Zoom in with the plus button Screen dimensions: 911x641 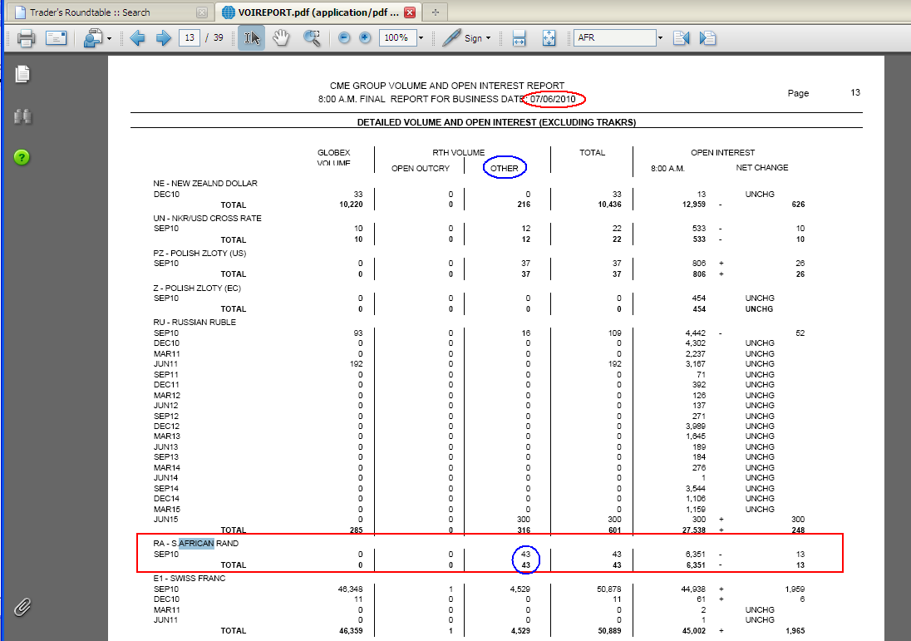click(365, 38)
